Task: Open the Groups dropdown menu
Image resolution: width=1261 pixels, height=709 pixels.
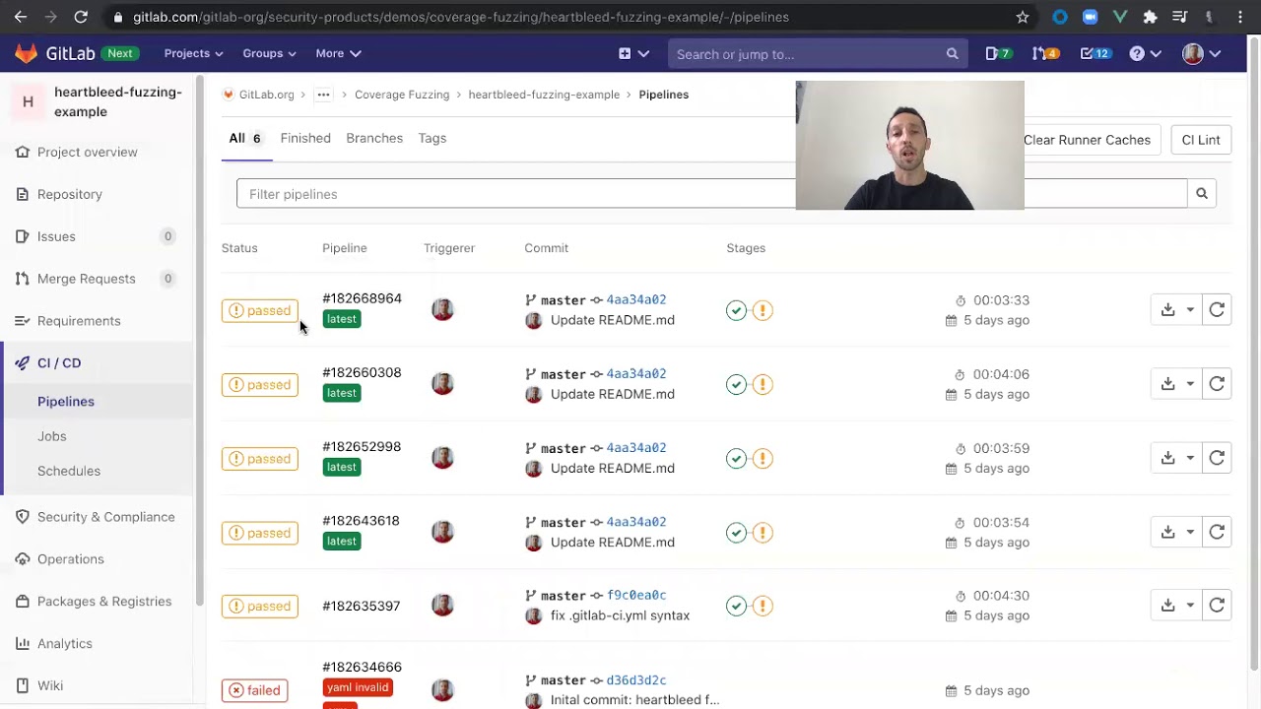Action: [x=269, y=53]
